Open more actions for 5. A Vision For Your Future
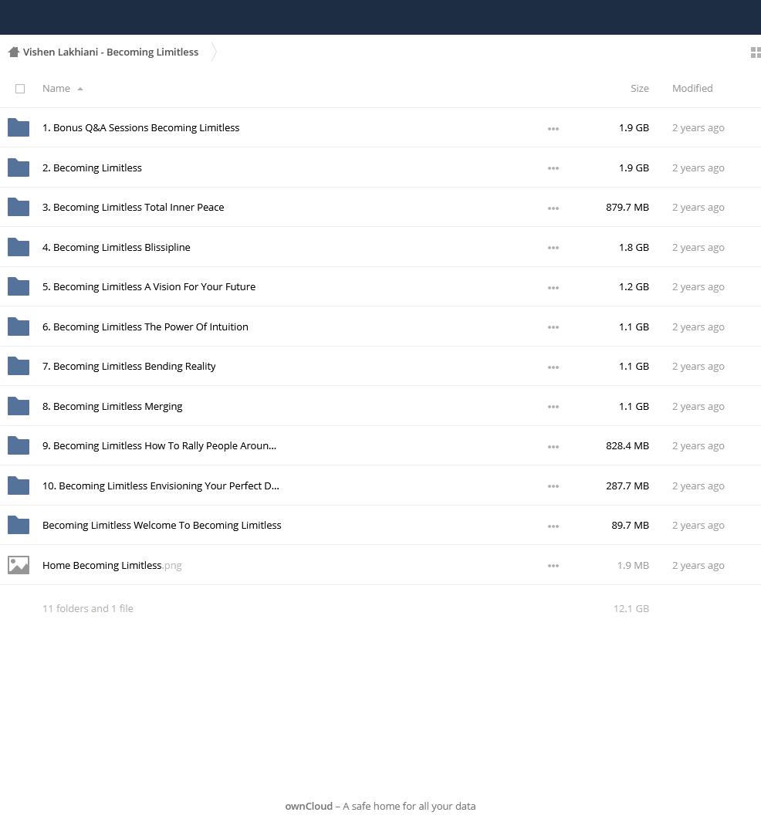Screen dimensions: 761x829 (553, 288)
